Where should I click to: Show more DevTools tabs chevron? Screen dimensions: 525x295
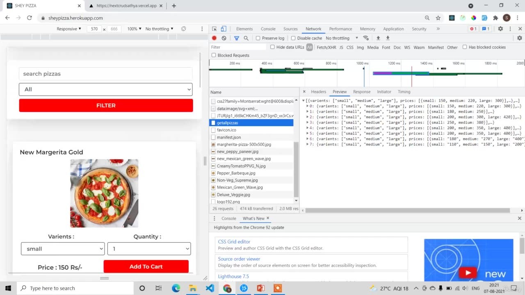(438, 29)
